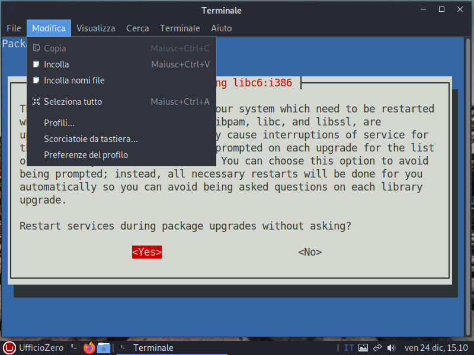Expand the Aiuto menu

pos(221,28)
